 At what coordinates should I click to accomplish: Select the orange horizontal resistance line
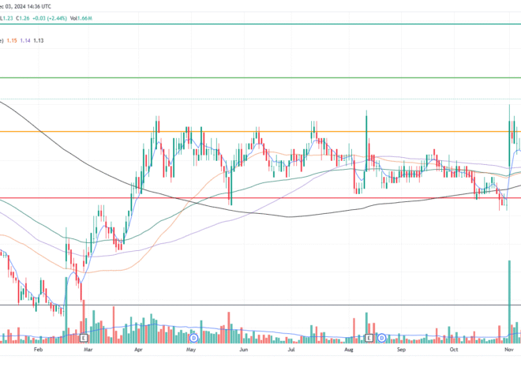(260, 132)
